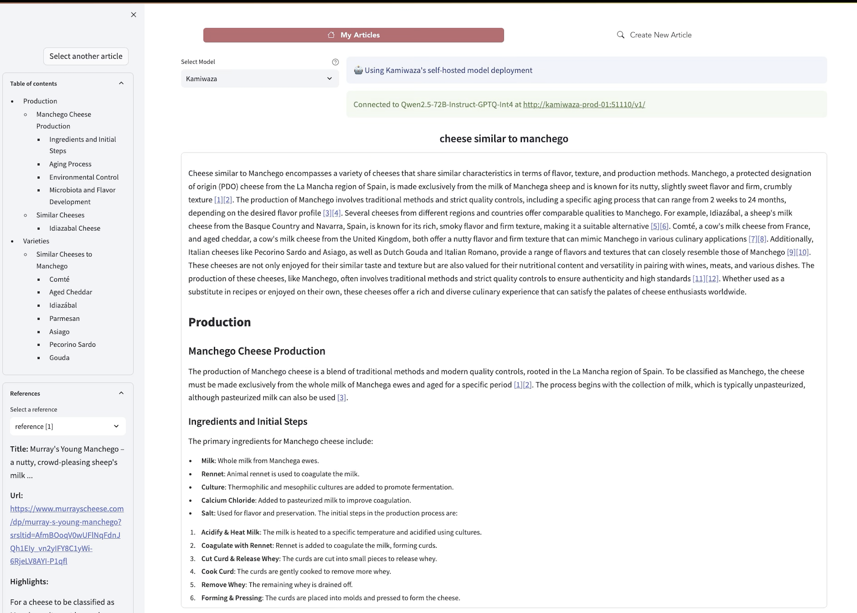Click the Calcium Chloride bullet item
Viewport: 857px width, 613px height.
click(306, 501)
